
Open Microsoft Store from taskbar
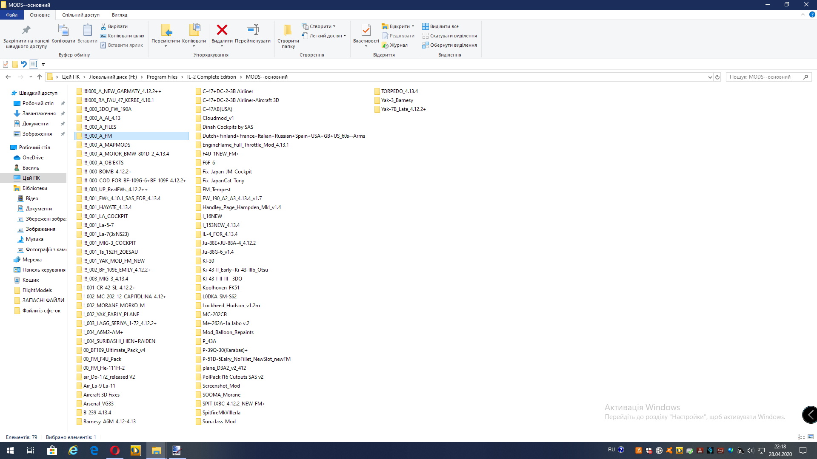click(x=52, y=450)
